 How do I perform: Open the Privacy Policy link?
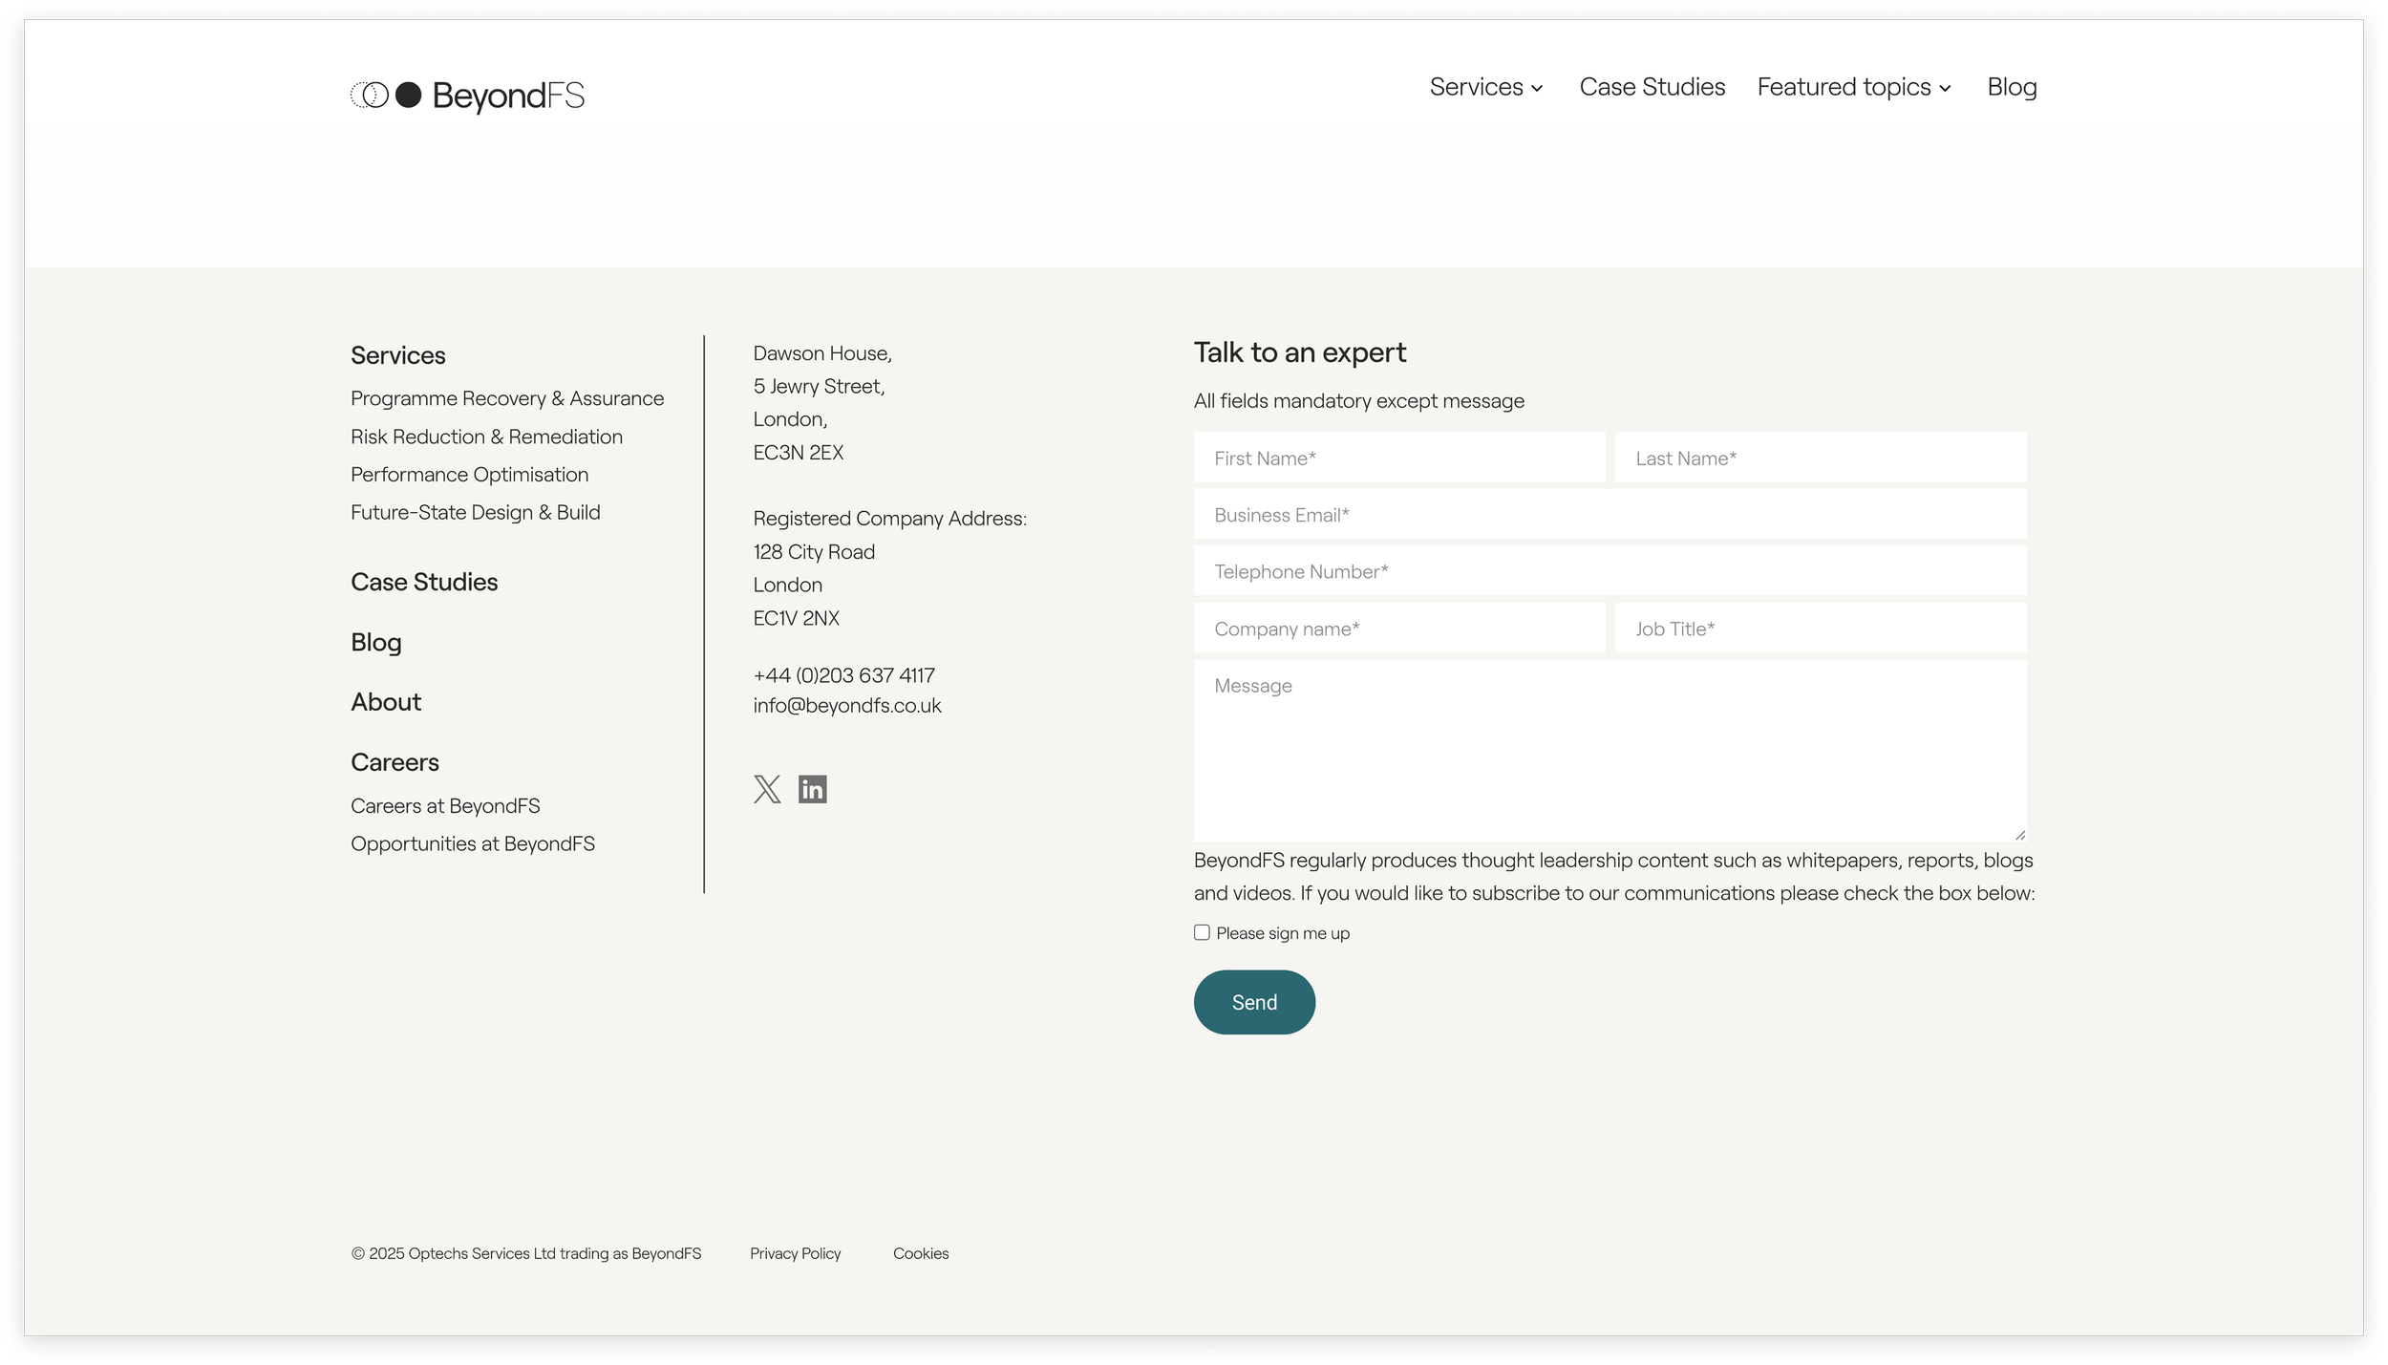click(x=795, y=1253)
